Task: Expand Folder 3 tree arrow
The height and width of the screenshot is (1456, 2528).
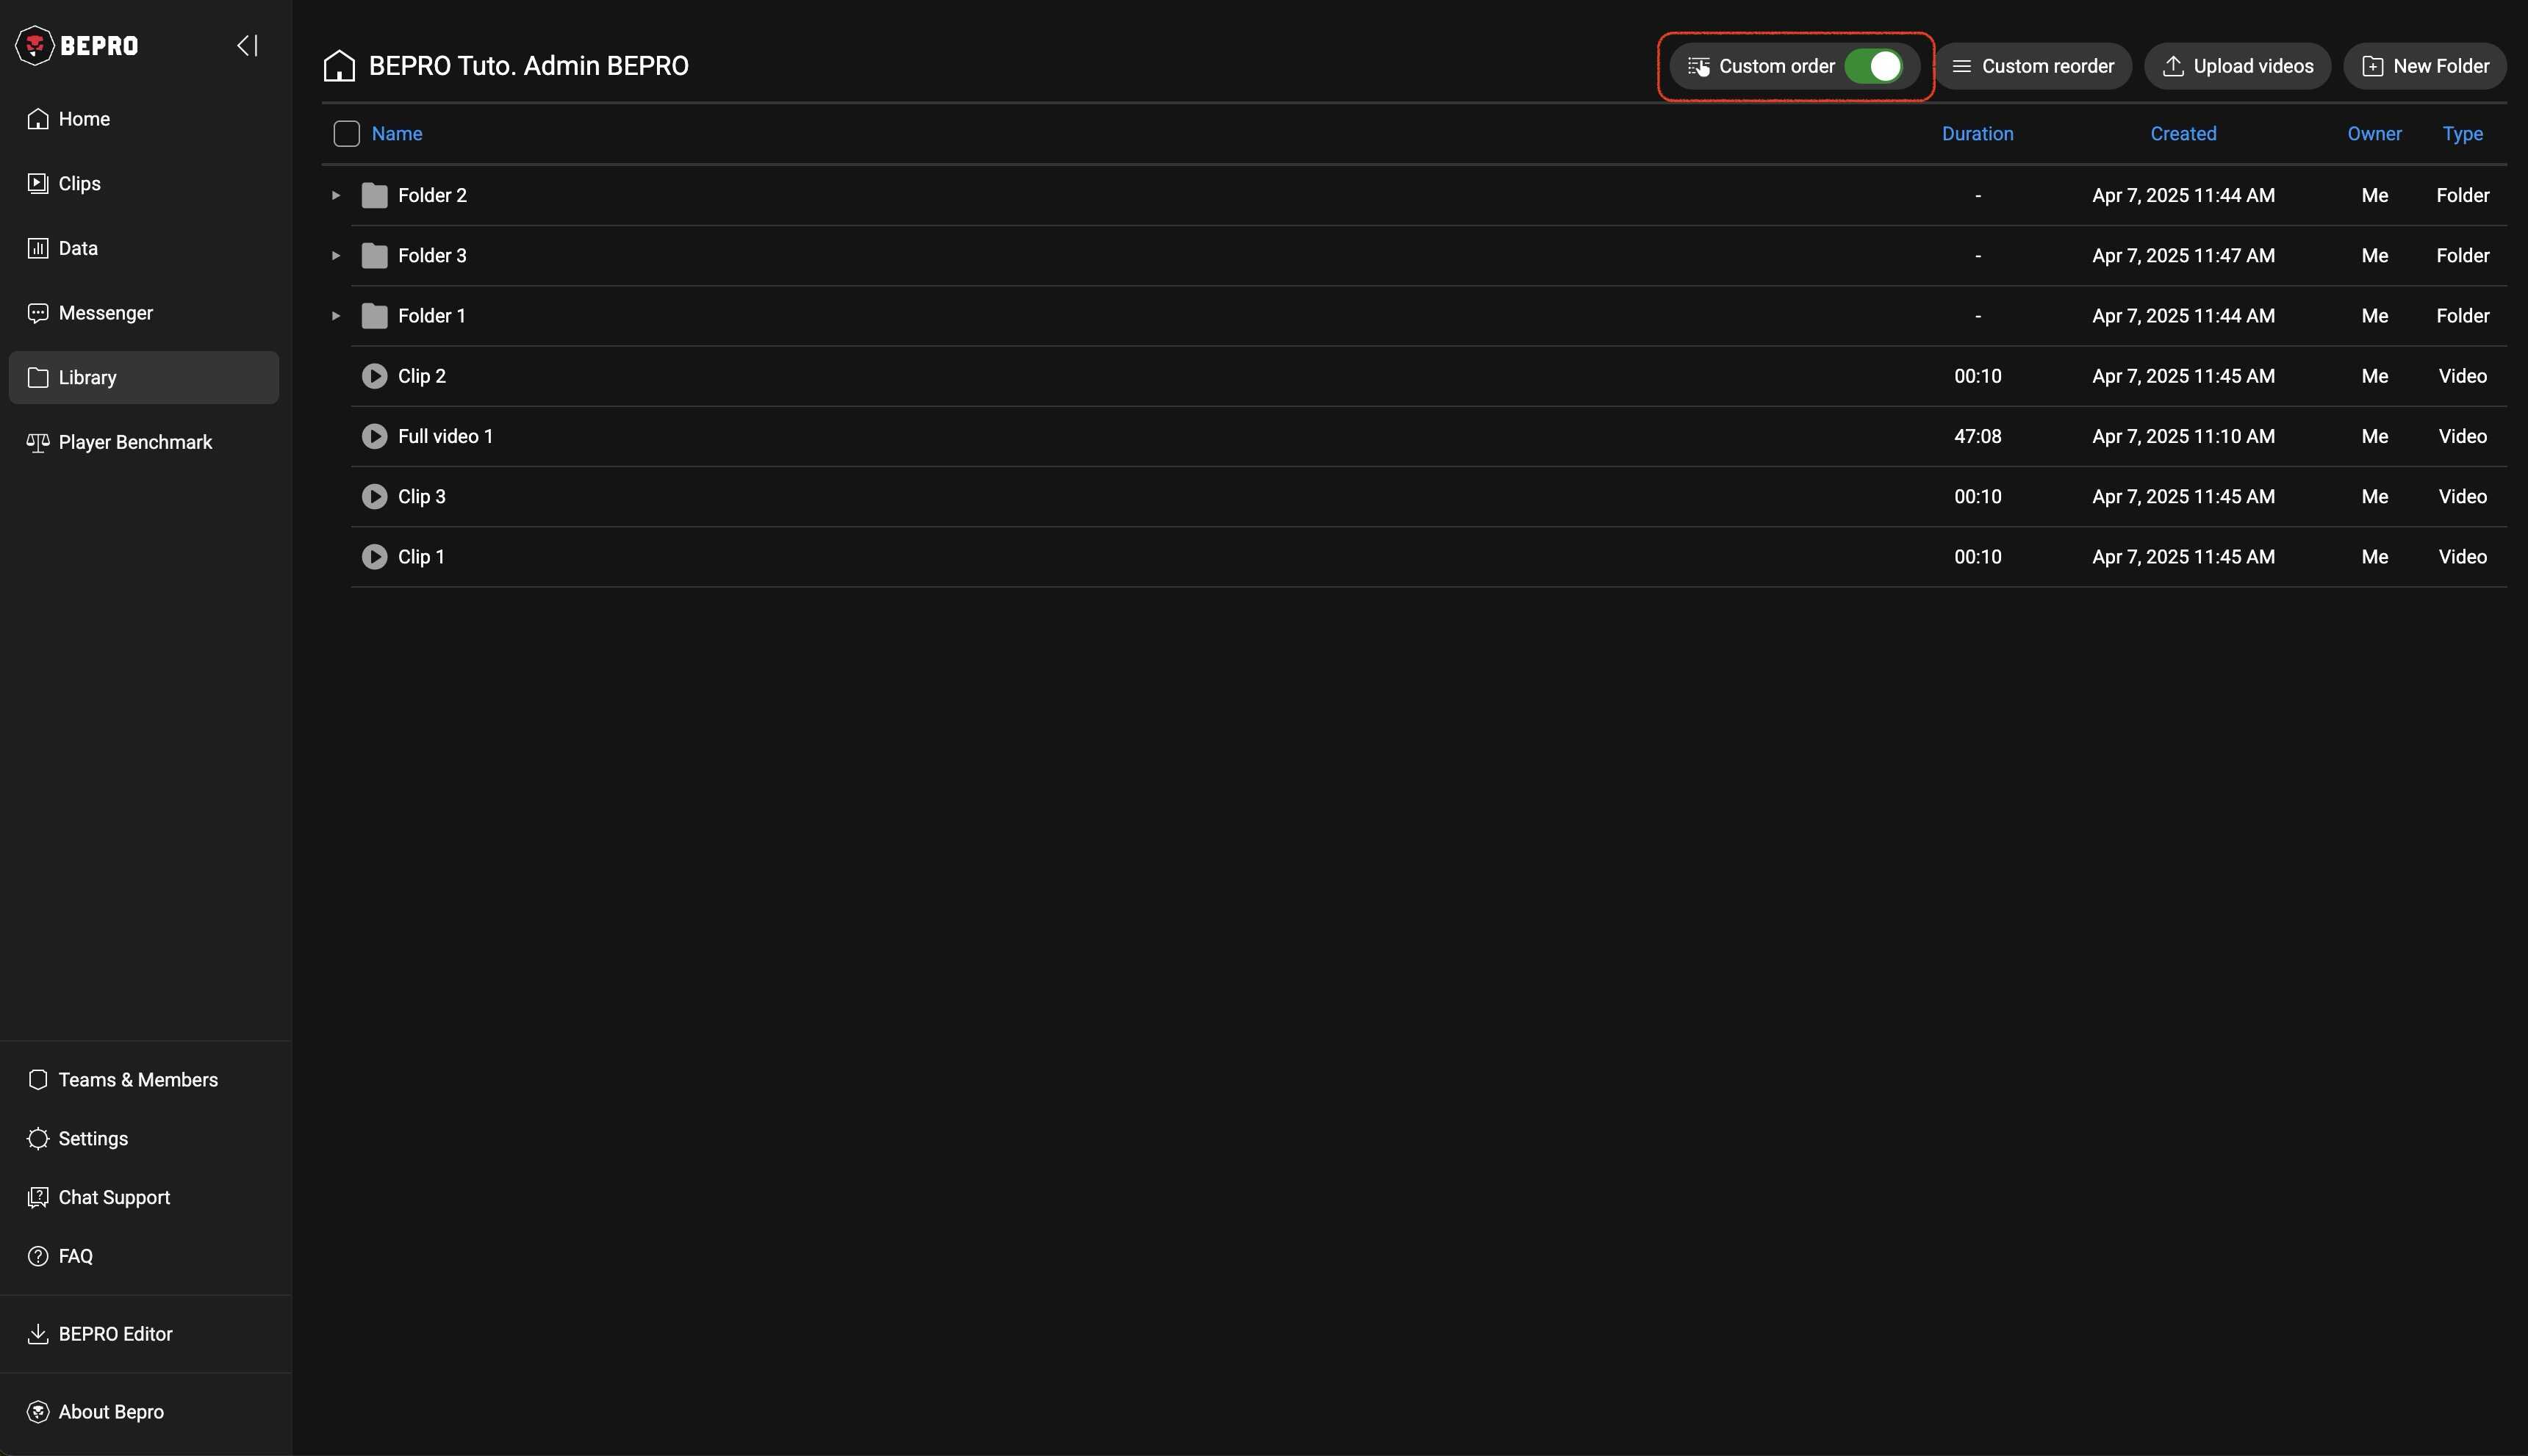Action: coord(336,256)
